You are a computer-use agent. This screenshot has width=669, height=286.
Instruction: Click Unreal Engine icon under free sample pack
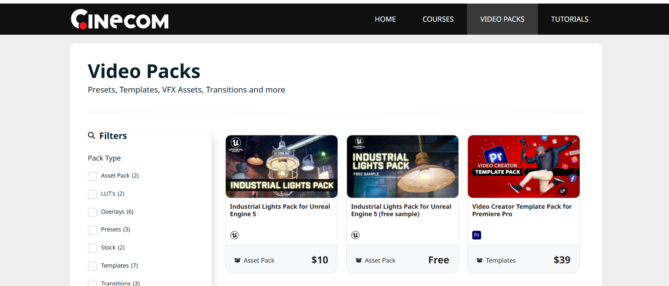tap(355, 235)
